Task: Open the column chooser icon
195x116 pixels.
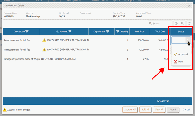Action: [182, 23]
